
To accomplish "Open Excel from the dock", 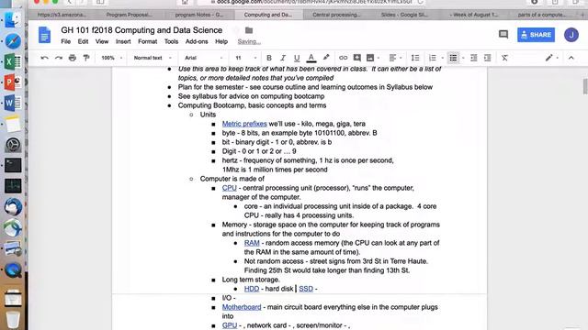I will coord(13,61).
